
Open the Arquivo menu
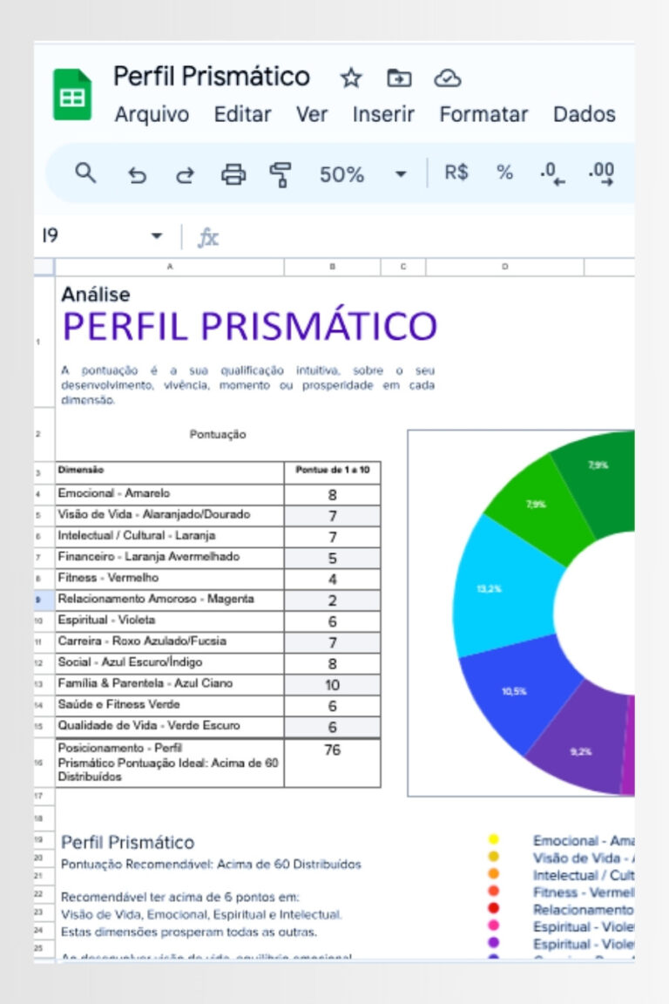click(152, 114)
